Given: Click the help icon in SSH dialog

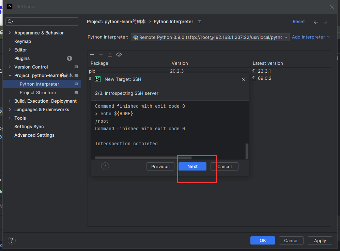Looking at the screenshot, I should (105, 166).
